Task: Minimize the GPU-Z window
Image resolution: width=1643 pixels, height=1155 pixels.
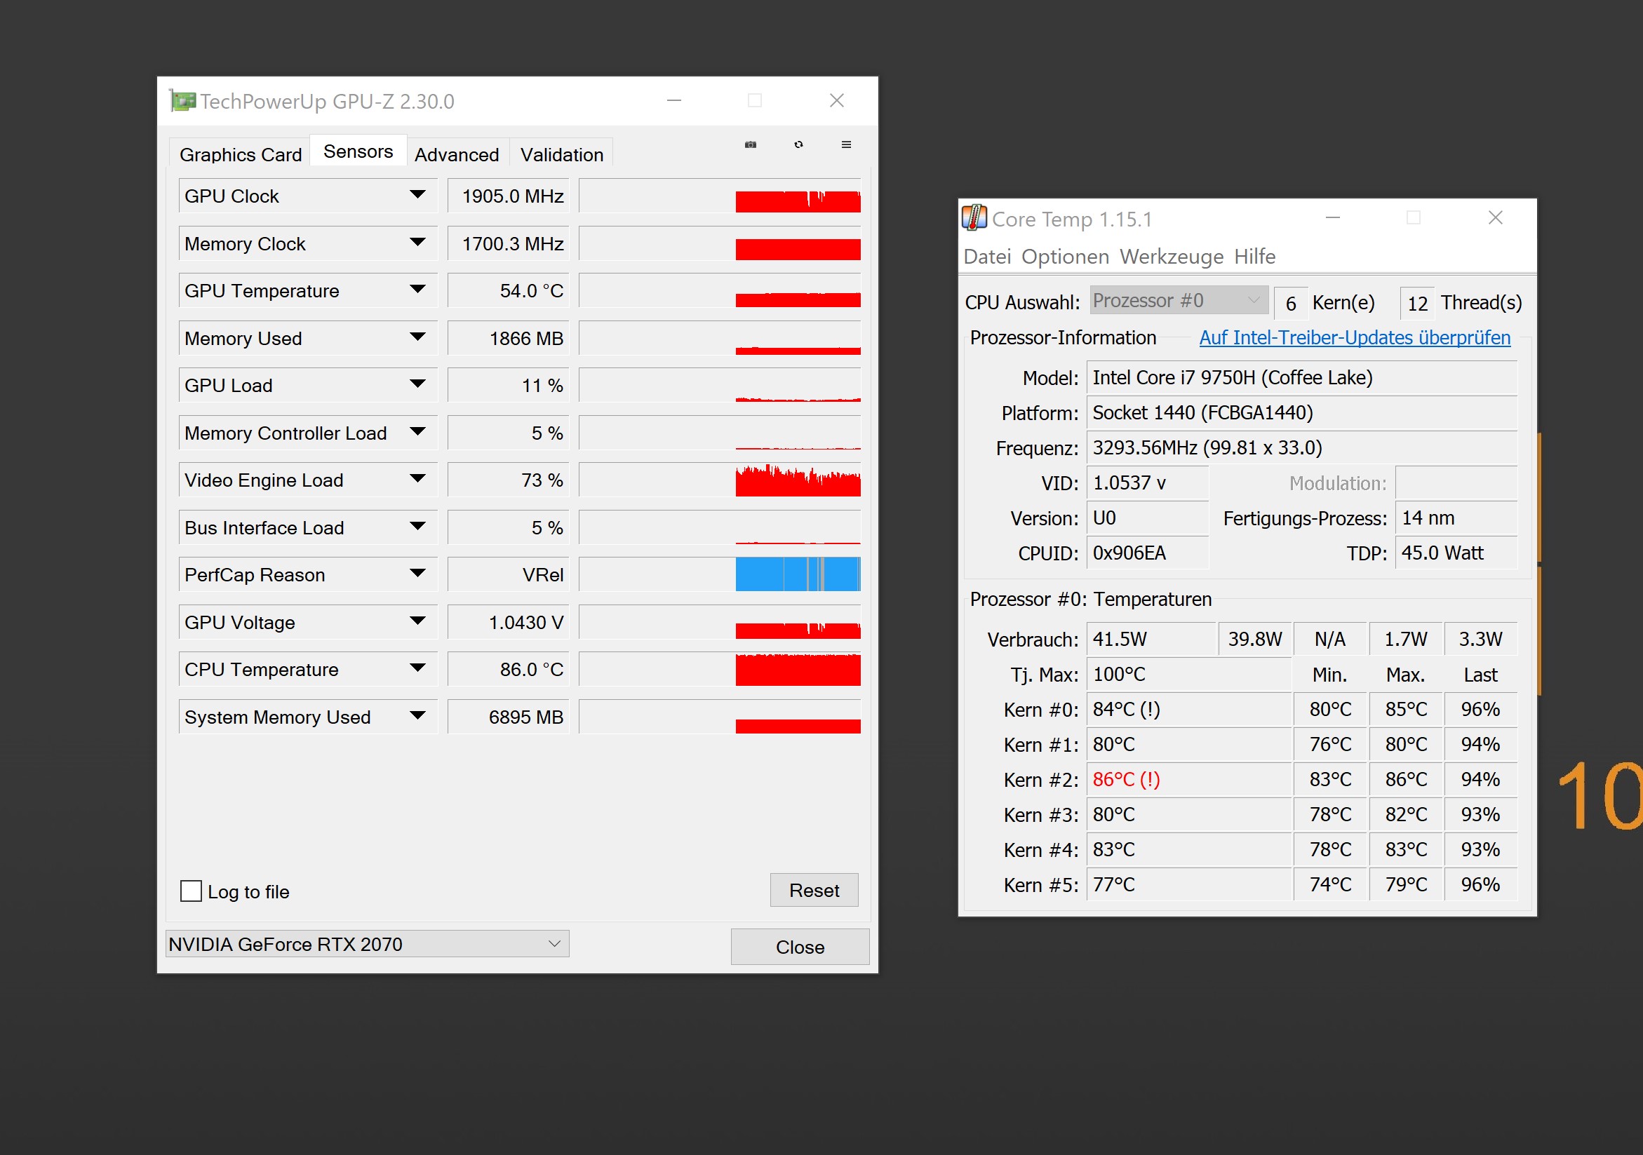Action: 673,101
